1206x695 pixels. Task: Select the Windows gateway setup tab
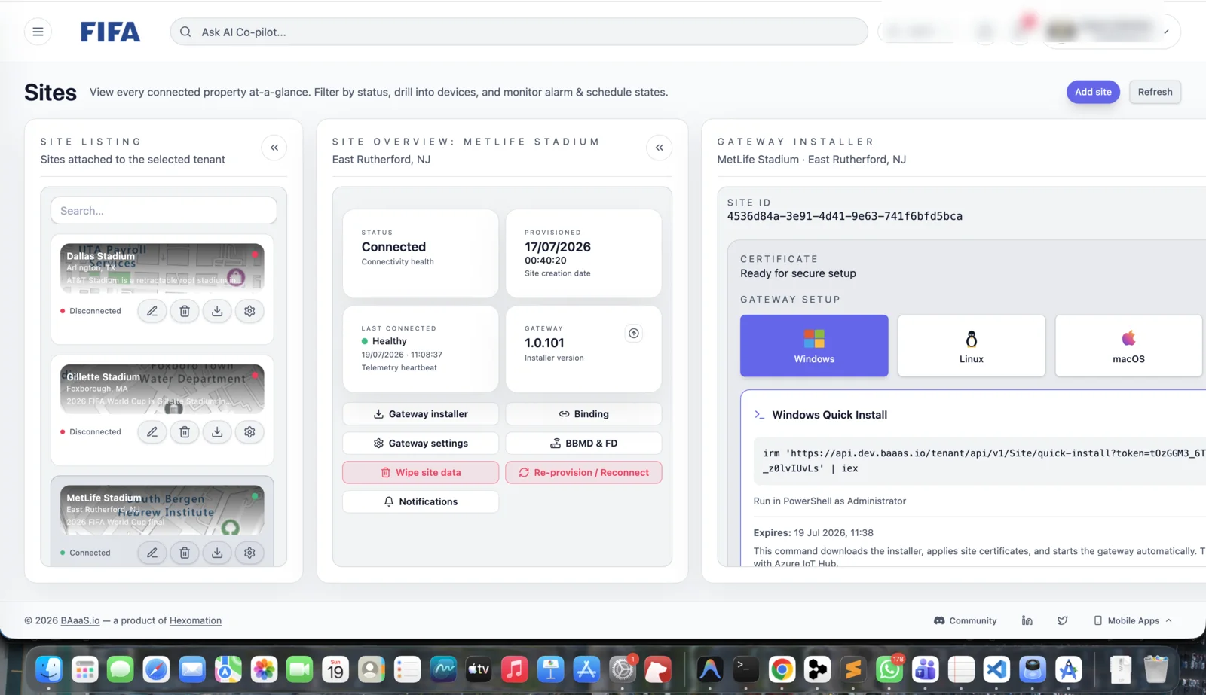click(814, 346)
